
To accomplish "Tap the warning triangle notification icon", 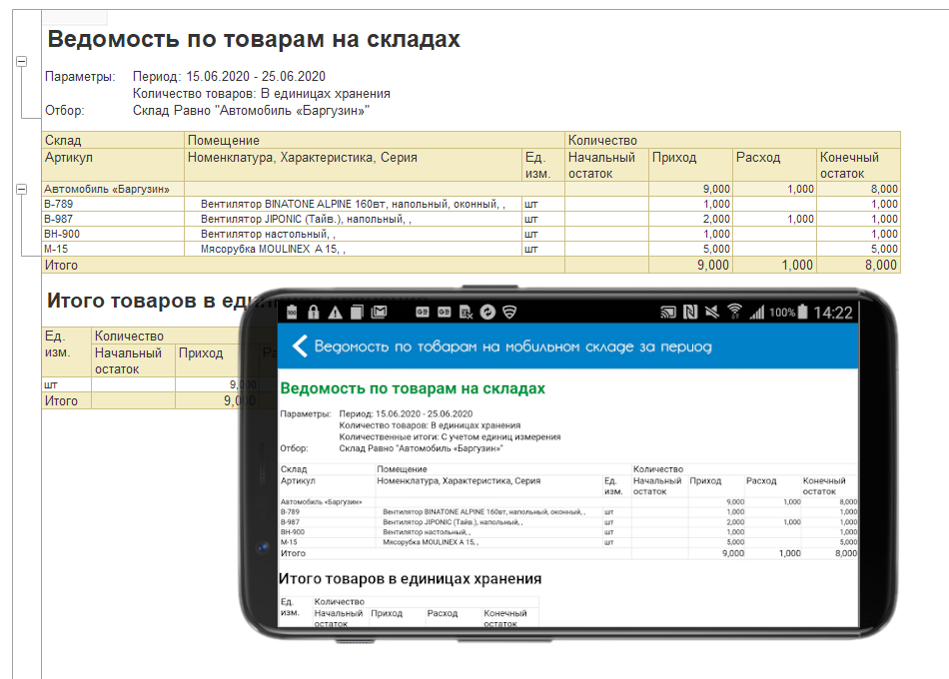I will click(335, 313).
